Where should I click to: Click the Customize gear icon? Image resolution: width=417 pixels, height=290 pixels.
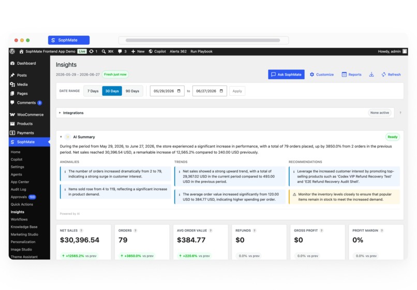(x=312, y=75)
